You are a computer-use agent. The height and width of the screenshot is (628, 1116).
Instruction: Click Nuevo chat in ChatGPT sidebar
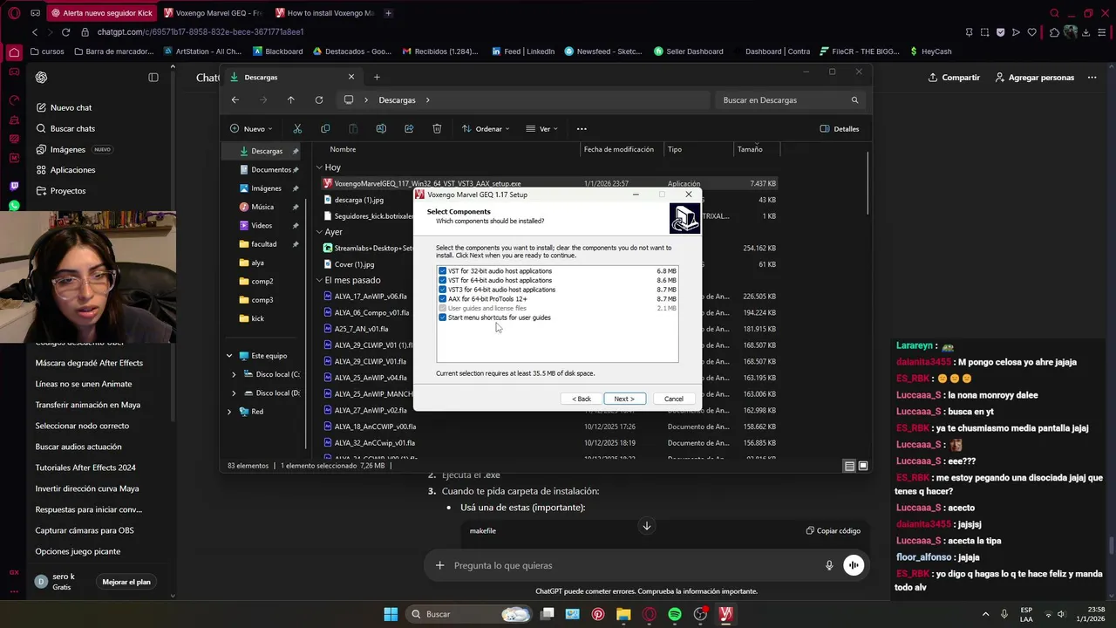click(71, 107)
